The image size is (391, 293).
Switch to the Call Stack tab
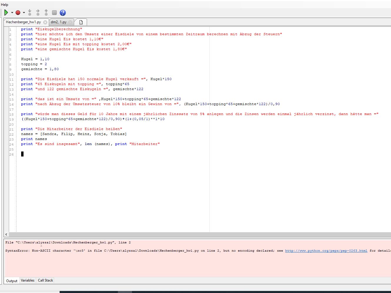click(45, 280)
